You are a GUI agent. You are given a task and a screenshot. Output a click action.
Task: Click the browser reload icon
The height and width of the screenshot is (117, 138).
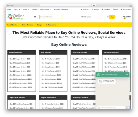point(90,5)
